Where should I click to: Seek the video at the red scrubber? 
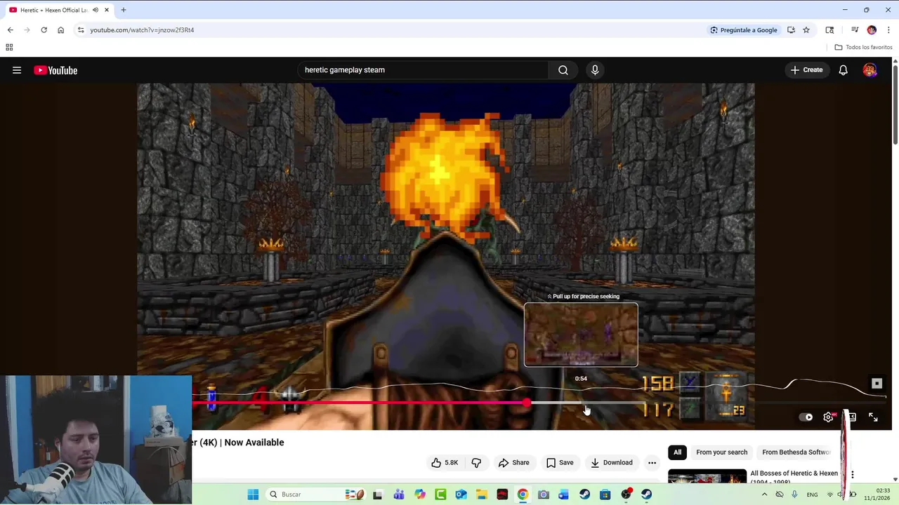pos(527,403)
